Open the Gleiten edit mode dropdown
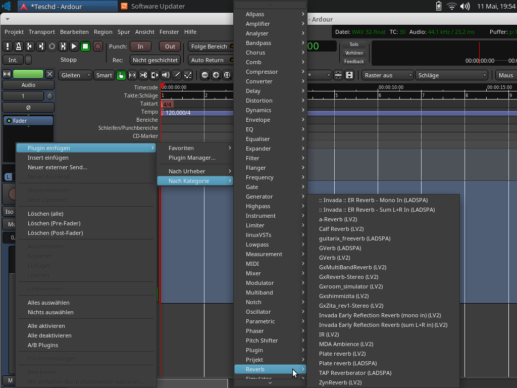 [x=75, y=75]
